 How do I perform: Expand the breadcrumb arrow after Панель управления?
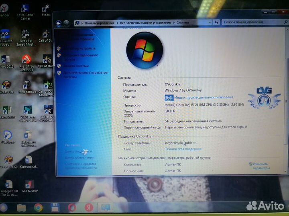coord(117,23)
